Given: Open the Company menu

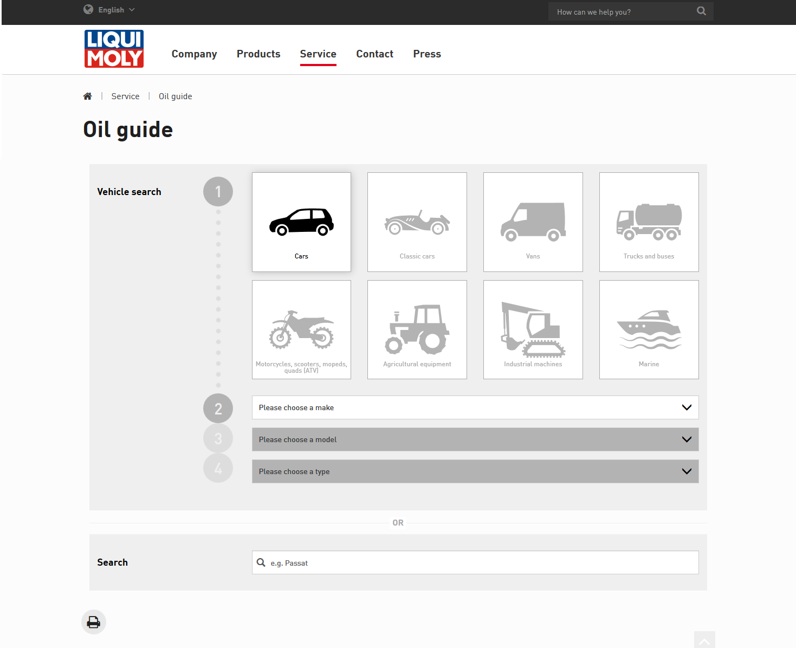Looking at the screenshot, I should coord(194,54).
